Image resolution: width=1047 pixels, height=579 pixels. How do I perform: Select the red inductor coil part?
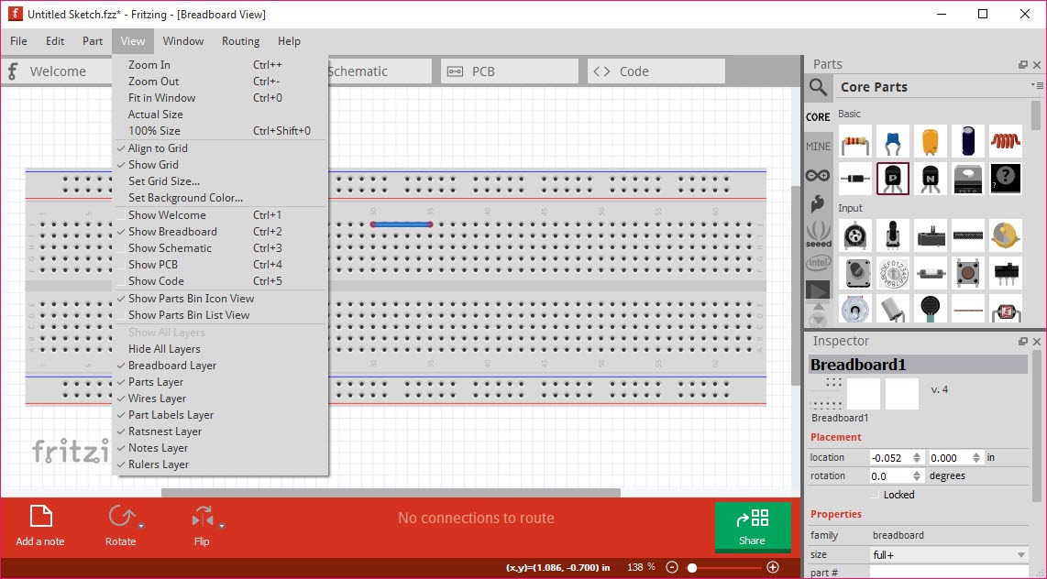tap(1006, 142)
